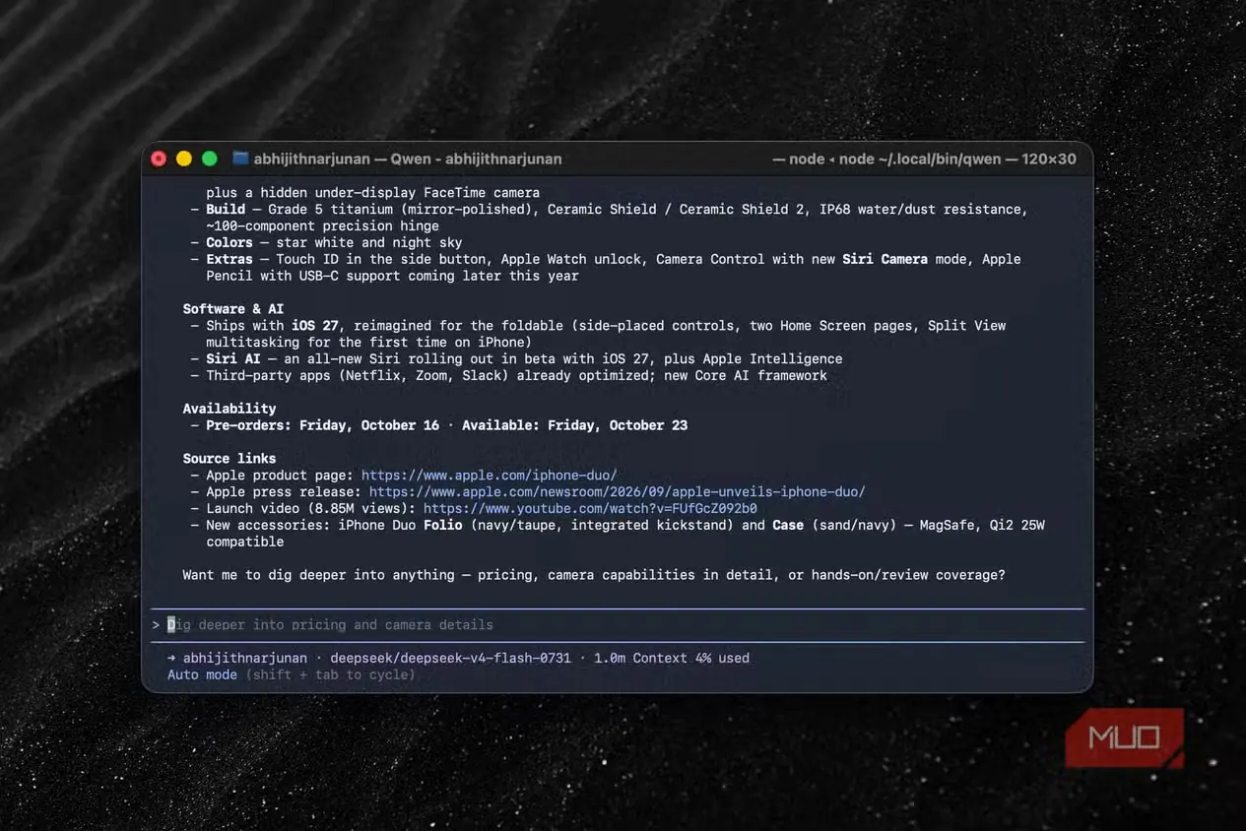Click the '>' prompt symbol

156,625
